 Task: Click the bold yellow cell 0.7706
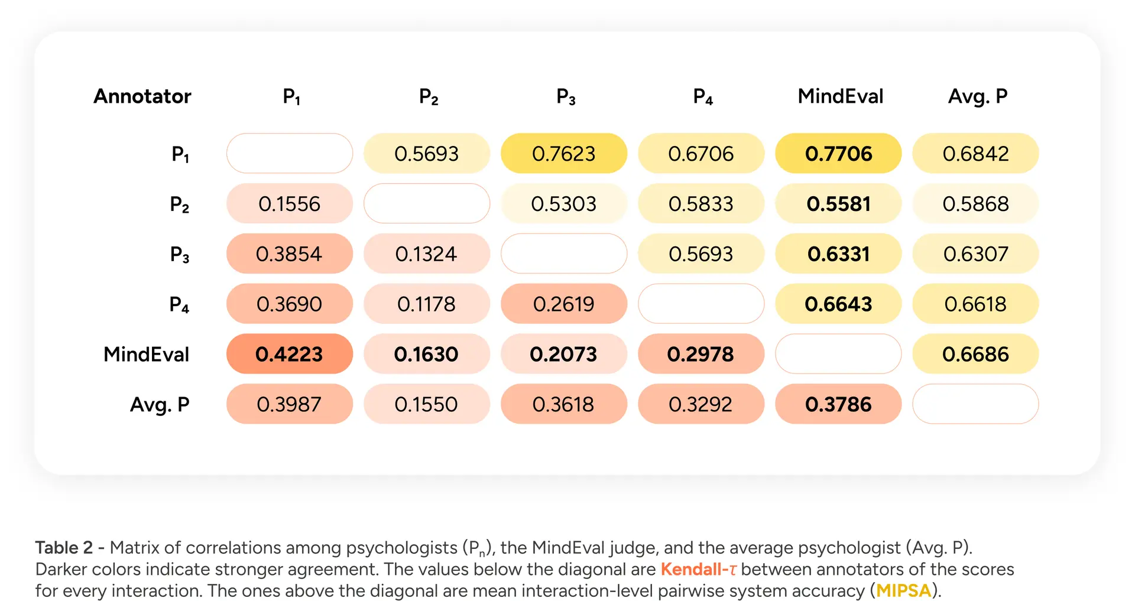tap(838, 154)
